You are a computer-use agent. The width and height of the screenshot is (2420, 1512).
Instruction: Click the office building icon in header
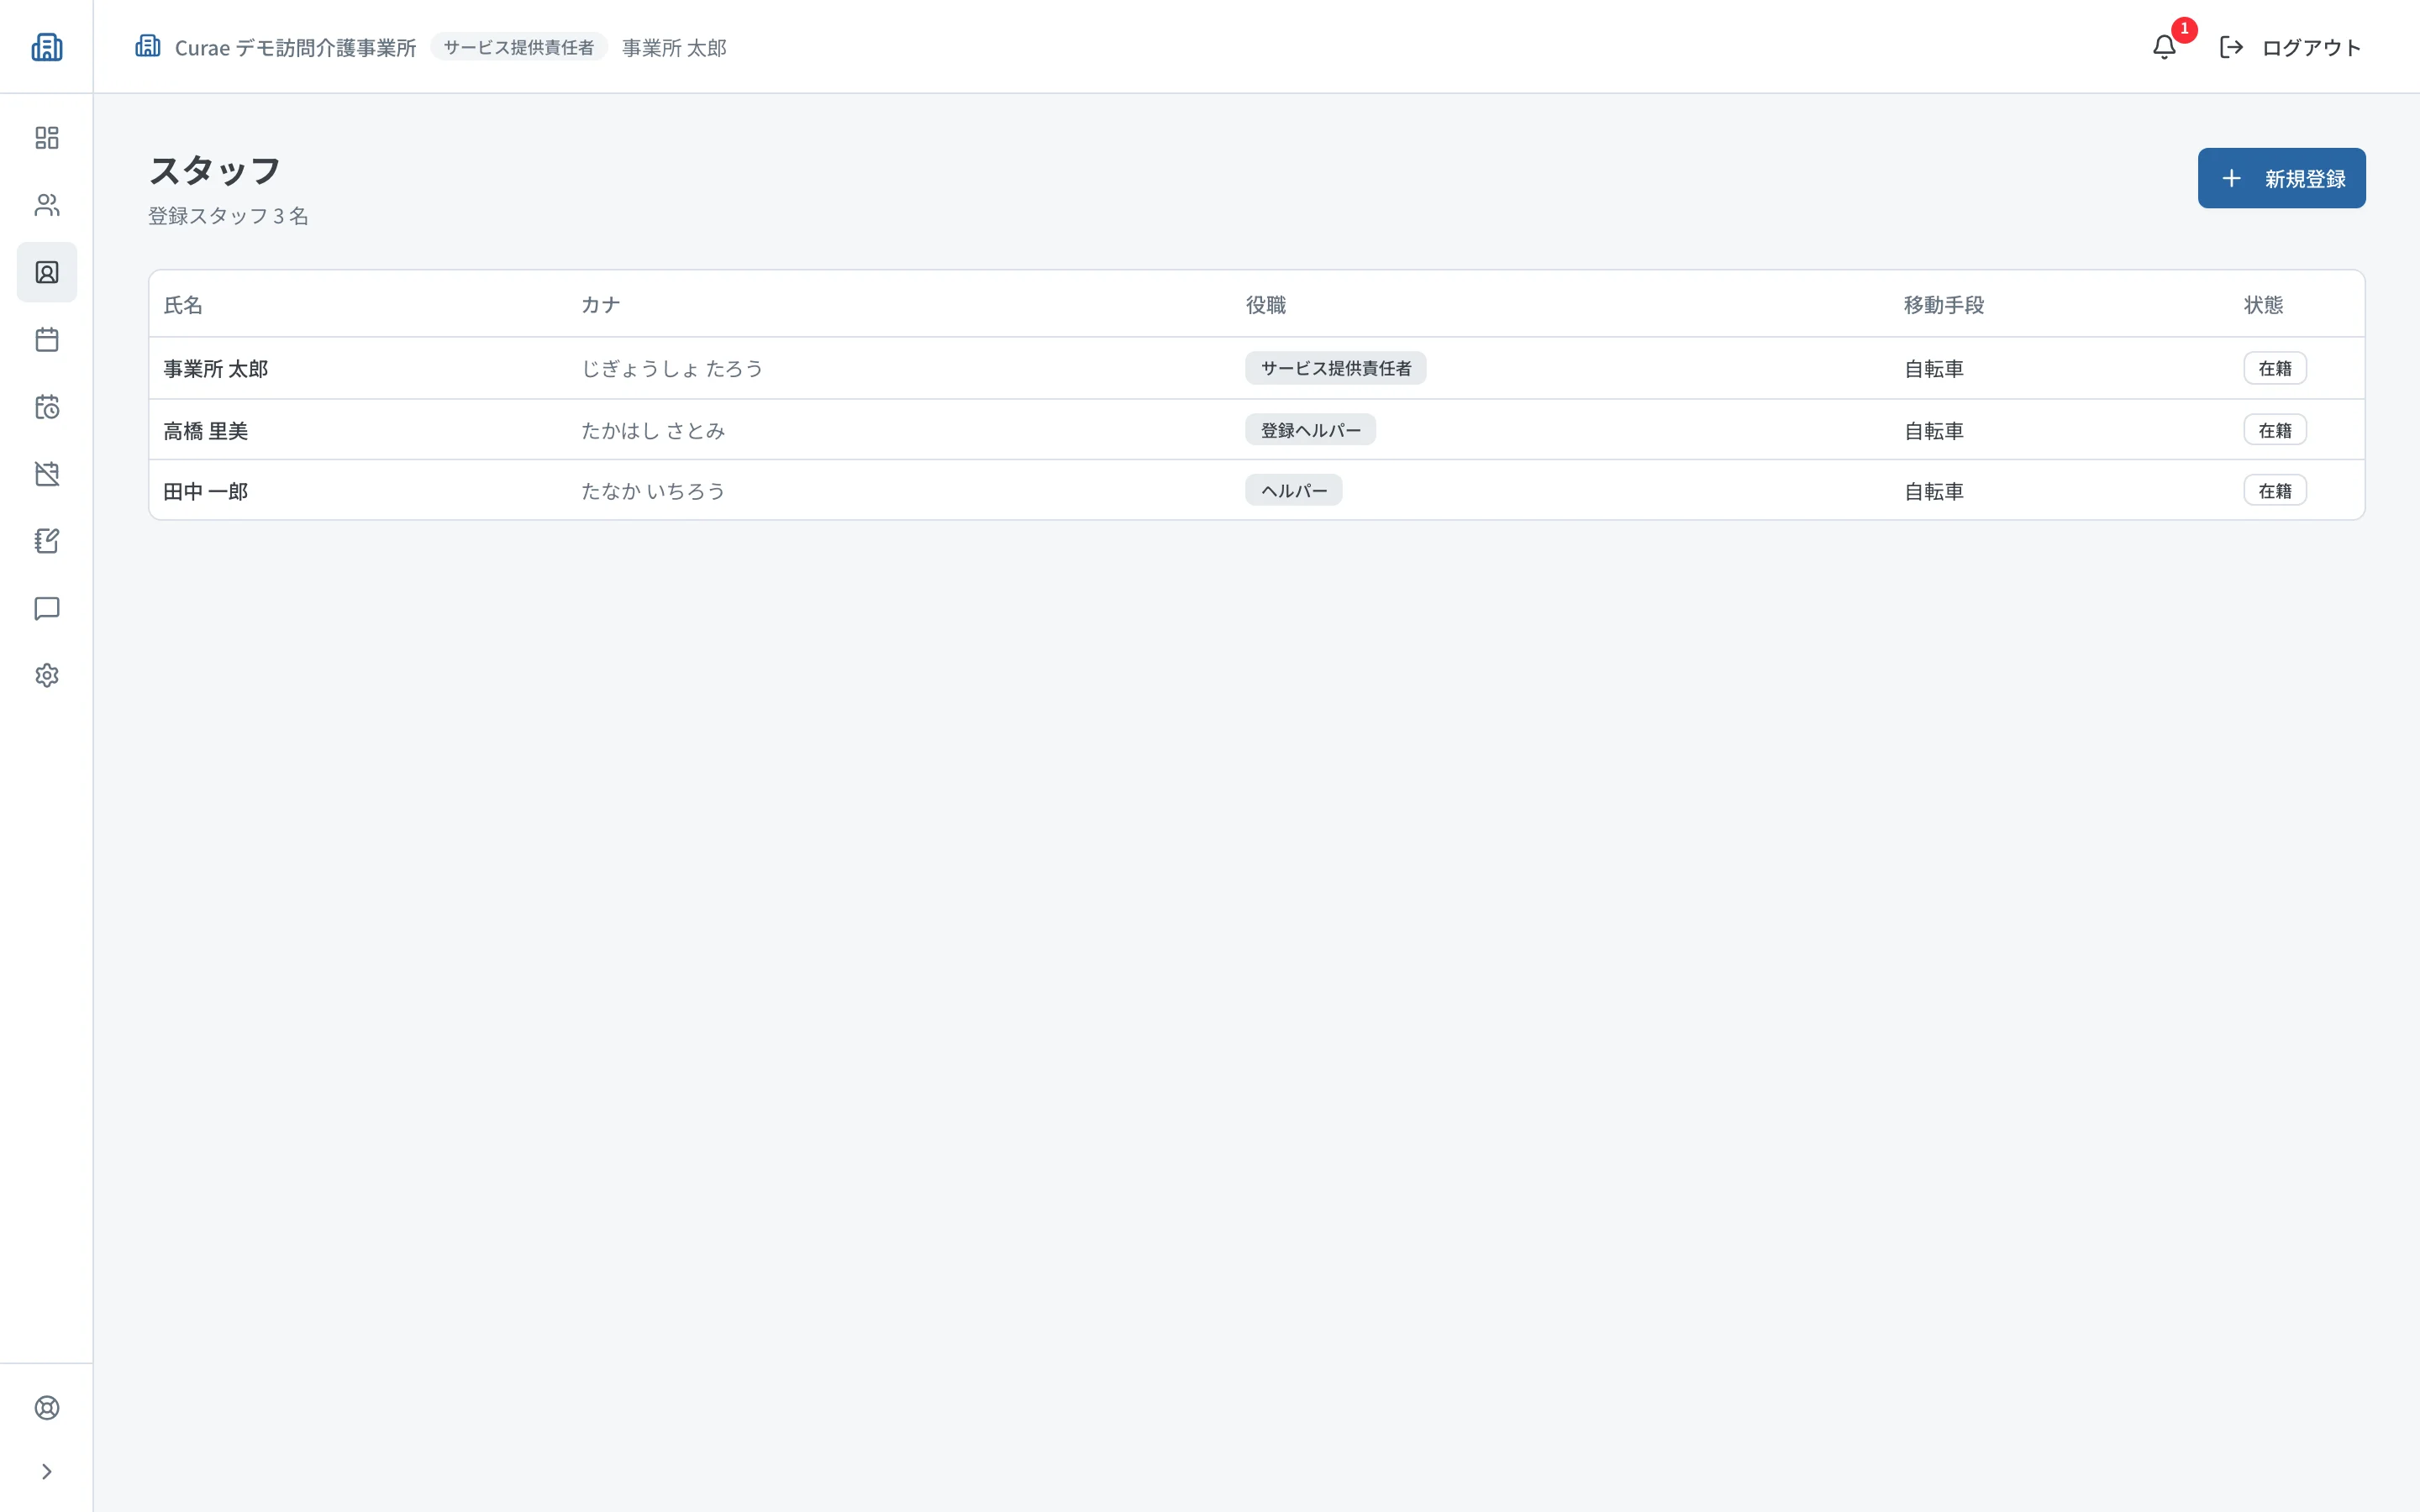148,46
